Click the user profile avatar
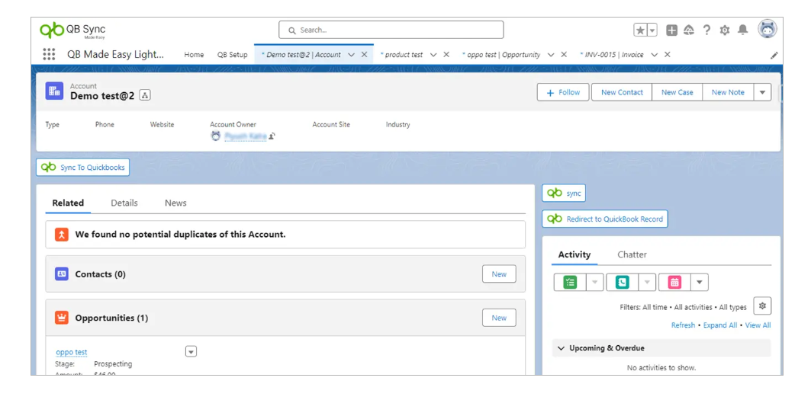This screenshot has width=811, height=400. pyautogui.click(x=768, y=30)
